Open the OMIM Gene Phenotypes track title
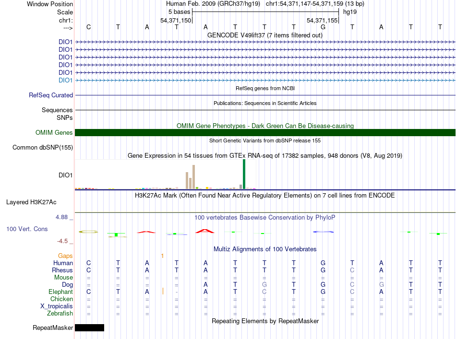This screenshot has width=456, height=339. pos(265,126)
